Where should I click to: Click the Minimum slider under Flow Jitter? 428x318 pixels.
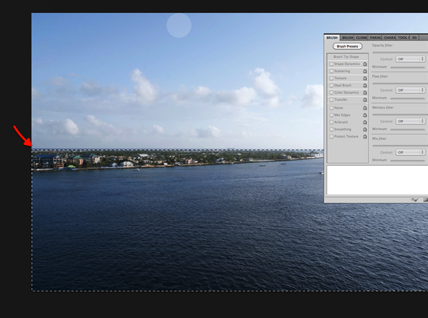[407, 99]
